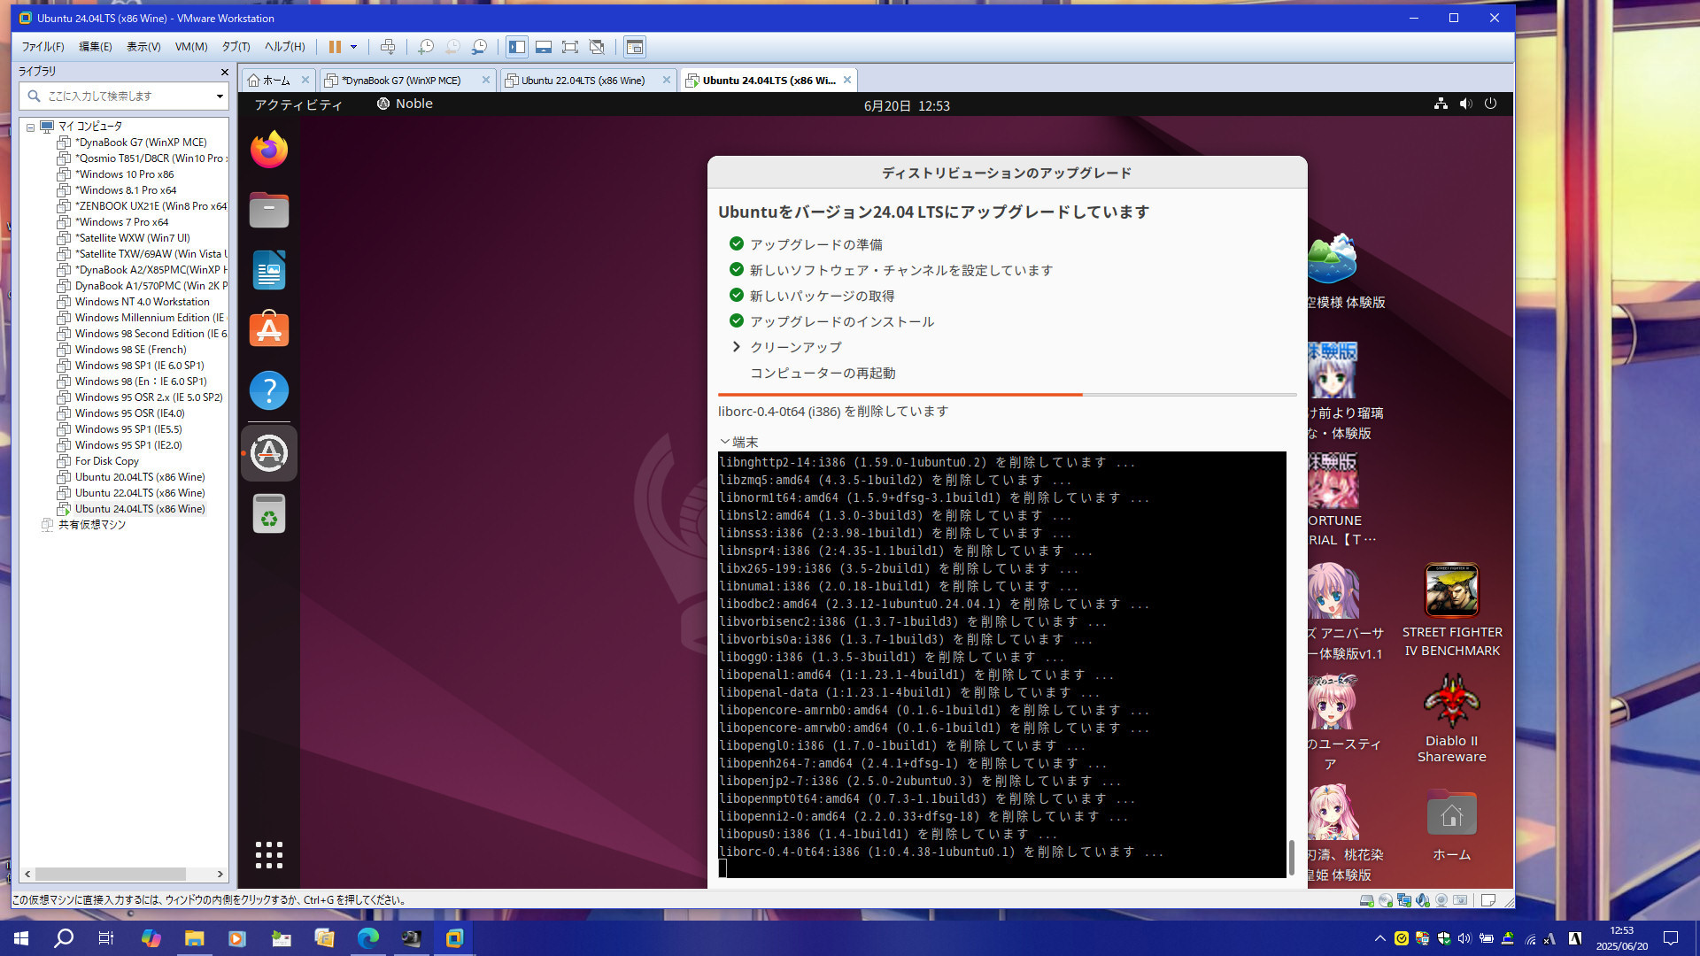The image size is (1700, 956).
Task: Open the タブ(T) menu
Action: pos(236,47)
